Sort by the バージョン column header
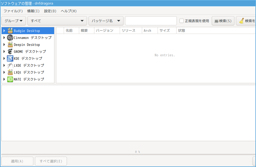Screen dimensions: 256x167 click(107, 31)
